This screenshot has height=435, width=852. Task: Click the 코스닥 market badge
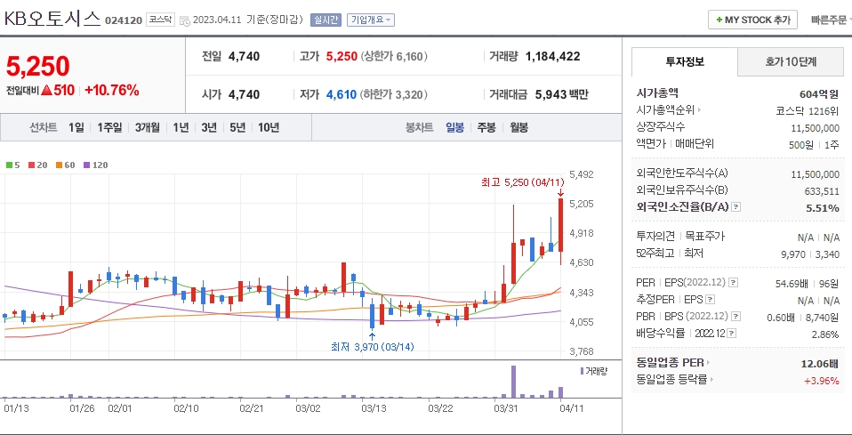pyautogui.click(x=160, y=20)
